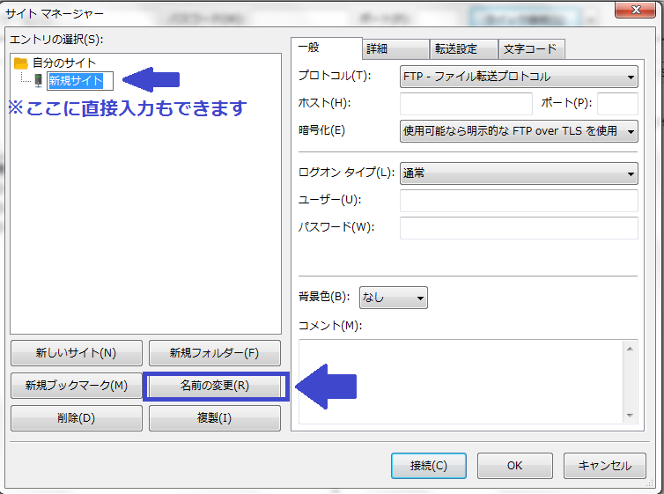Choose a color from 背景色 dropdown

click(392, 298)
